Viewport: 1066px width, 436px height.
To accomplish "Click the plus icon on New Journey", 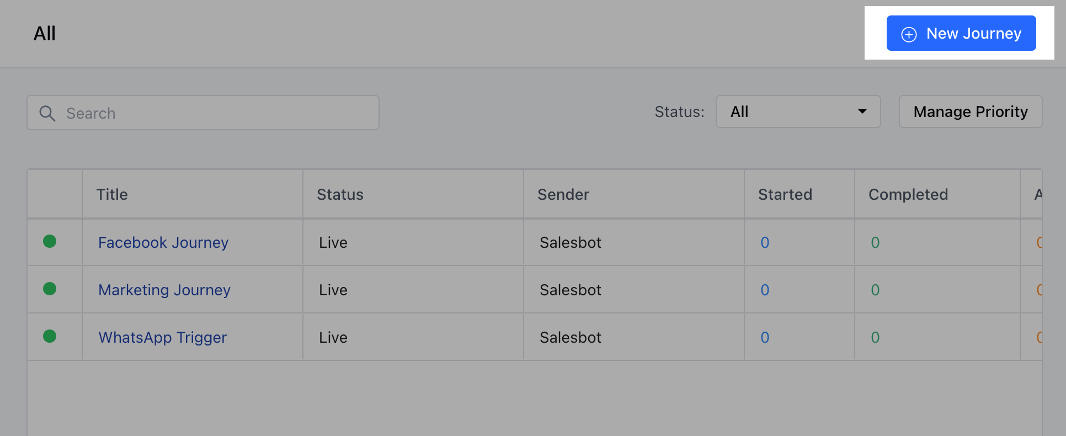I will (909, 34).
